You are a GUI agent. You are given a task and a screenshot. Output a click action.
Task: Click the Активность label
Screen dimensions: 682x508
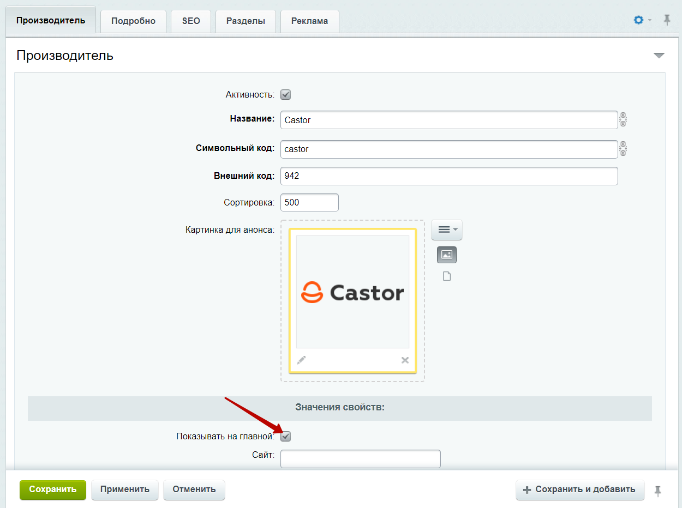coord(250,94)
